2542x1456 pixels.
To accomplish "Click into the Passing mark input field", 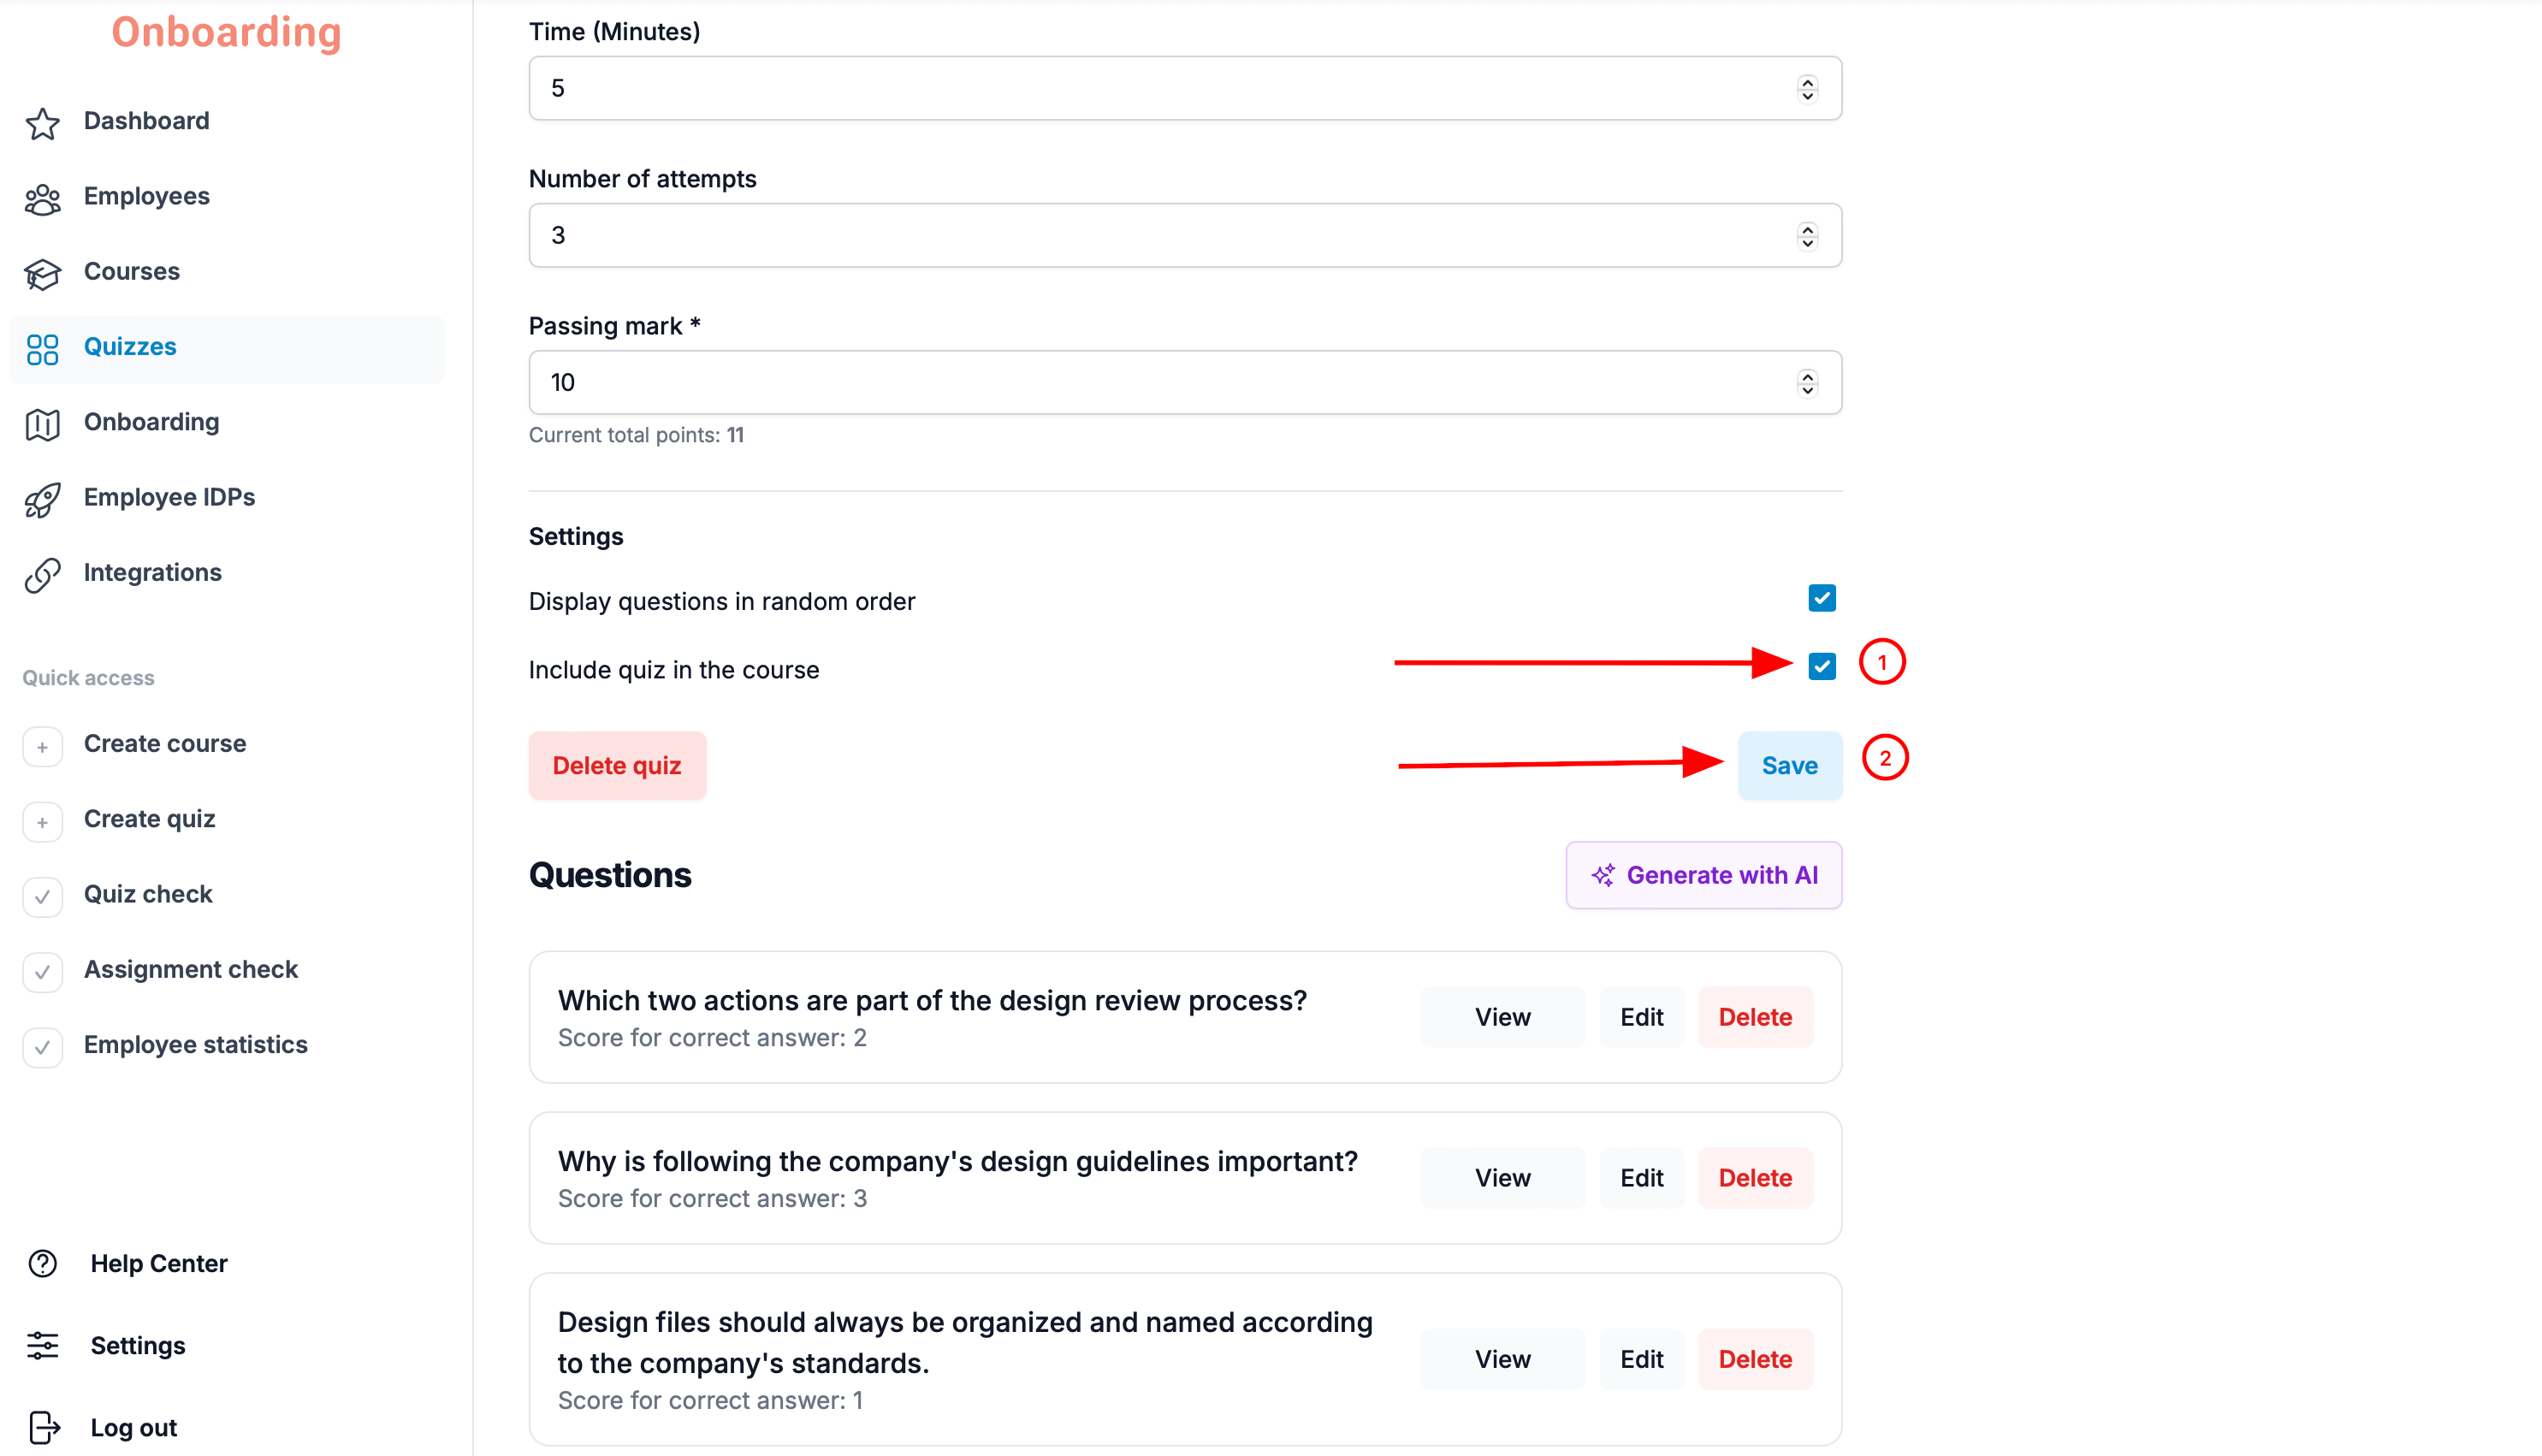I will pyautogui.click(x=1184, y=382).
